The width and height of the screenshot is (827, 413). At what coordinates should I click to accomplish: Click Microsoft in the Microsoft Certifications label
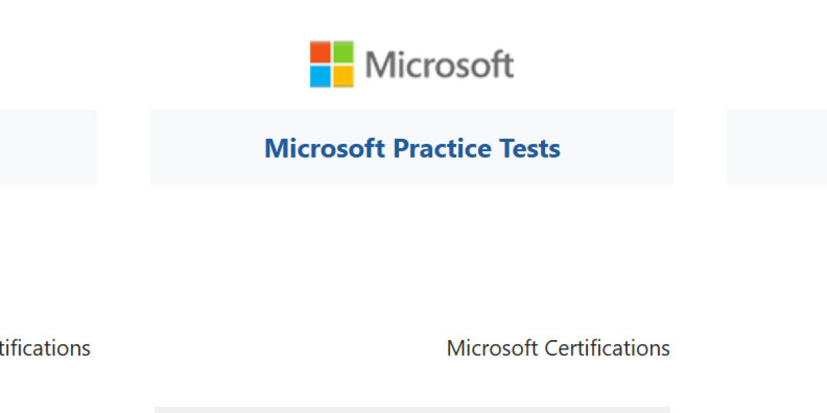[x=492, y=348]
